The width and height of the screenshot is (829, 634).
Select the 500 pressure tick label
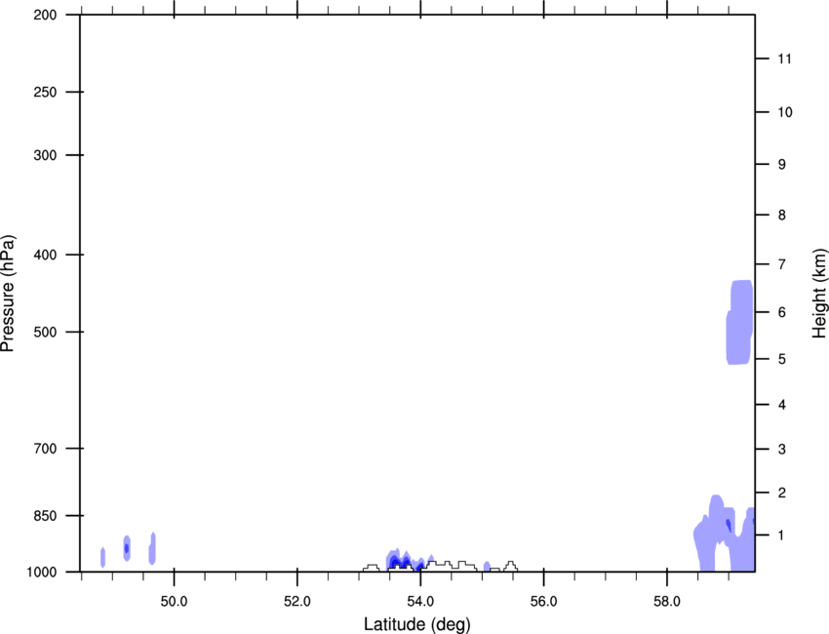(x=45, y=332)
